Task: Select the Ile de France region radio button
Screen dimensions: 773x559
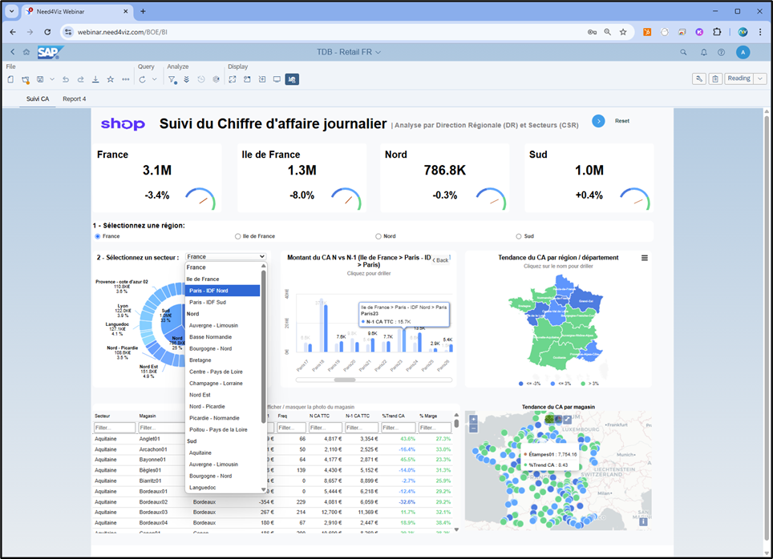Action: click(x=238, y=236)
